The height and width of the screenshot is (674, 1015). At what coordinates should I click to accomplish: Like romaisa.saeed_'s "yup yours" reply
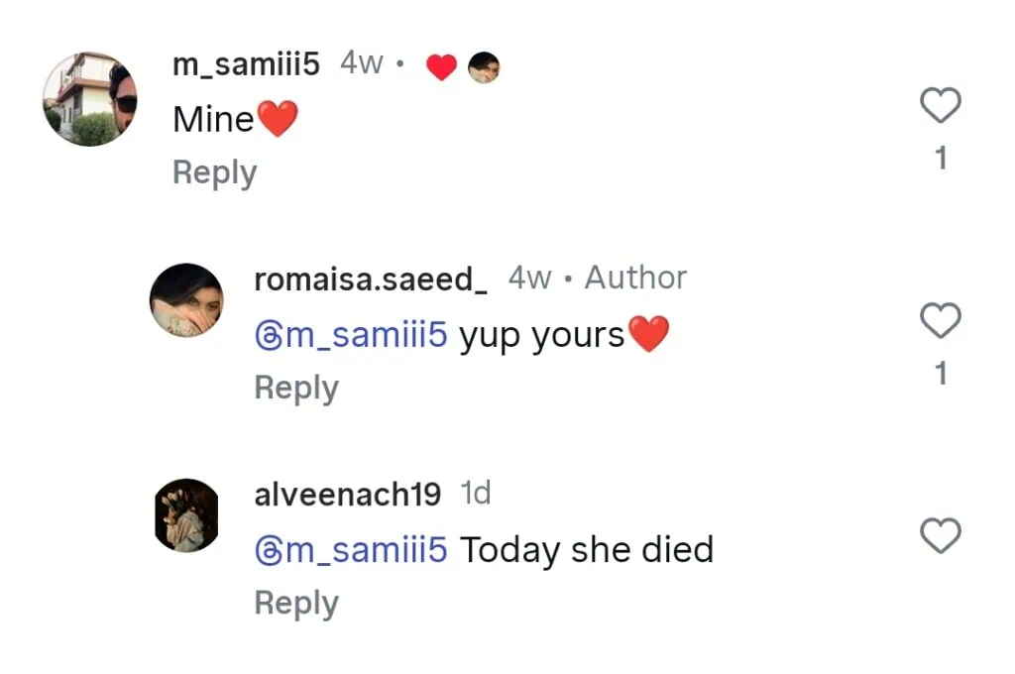pyautogui.click(x=941, y=320)
